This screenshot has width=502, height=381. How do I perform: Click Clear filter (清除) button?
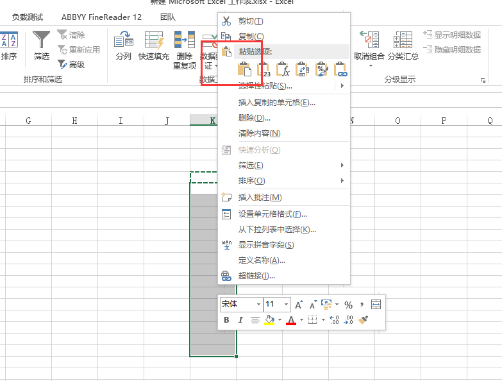(71, 35)
